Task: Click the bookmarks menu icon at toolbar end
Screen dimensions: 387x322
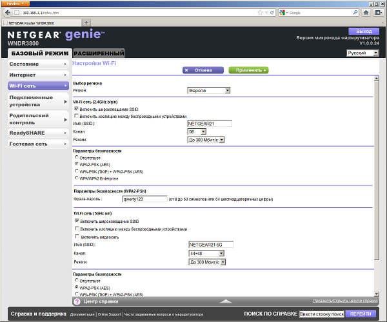Action: (377, 13)
